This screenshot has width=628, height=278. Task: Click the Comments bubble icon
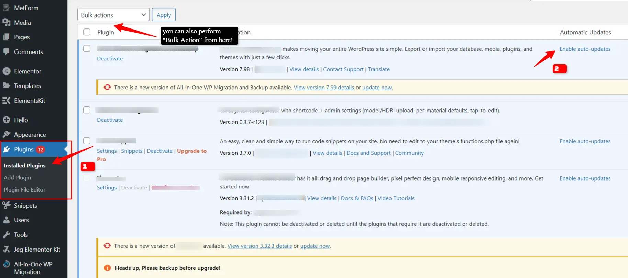click(6, 52)
